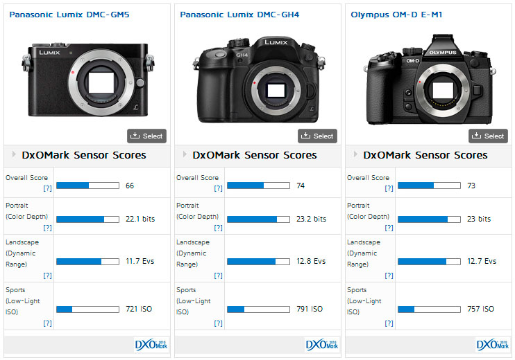Expand DxOMark Sensor Scores arrow for E-M1
The width and height of the screenshot is (515, 360).
[355, 155]
